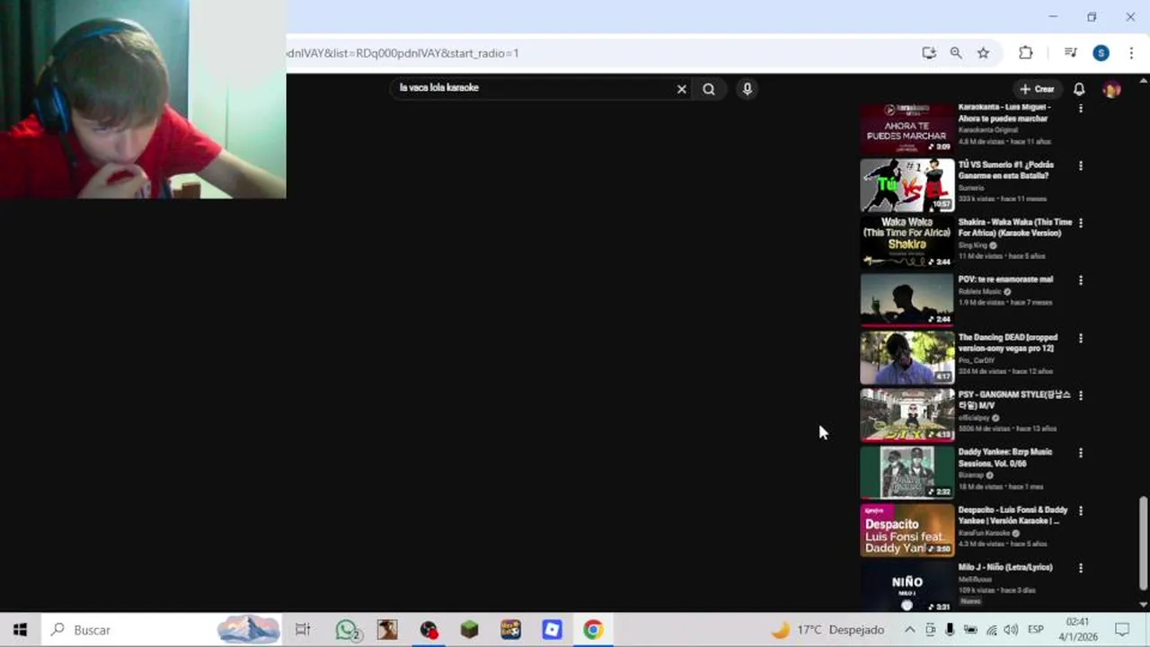Click the magnifier search button
This screenshot has height=647, width=1150.
pos(709,89)
